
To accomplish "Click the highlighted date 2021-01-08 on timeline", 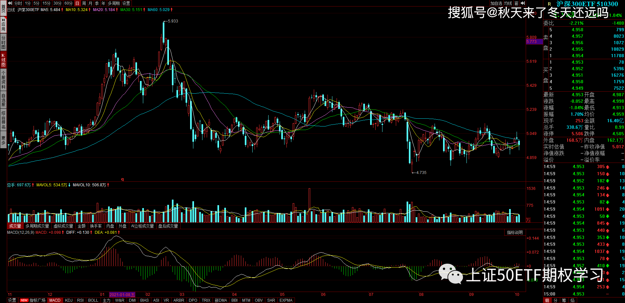I will click(122, 295).
